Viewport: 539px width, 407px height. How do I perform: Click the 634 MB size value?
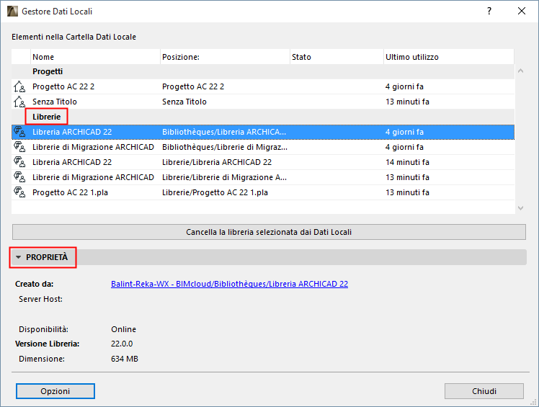(125, 359)
